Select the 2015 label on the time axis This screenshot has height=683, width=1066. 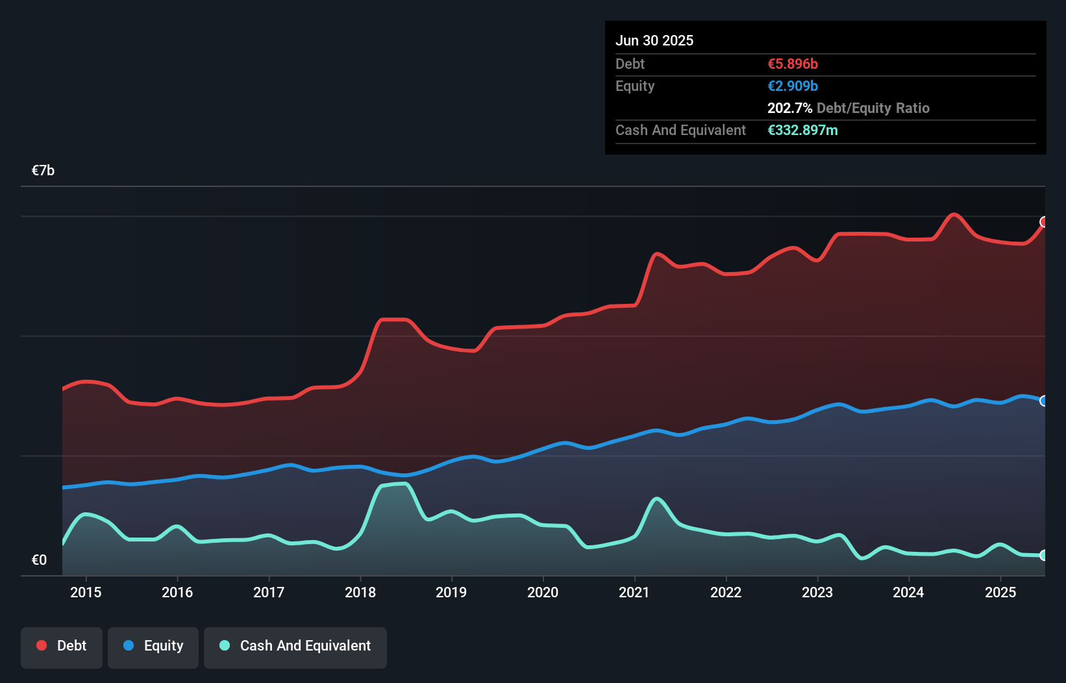(x=86, y=592)
